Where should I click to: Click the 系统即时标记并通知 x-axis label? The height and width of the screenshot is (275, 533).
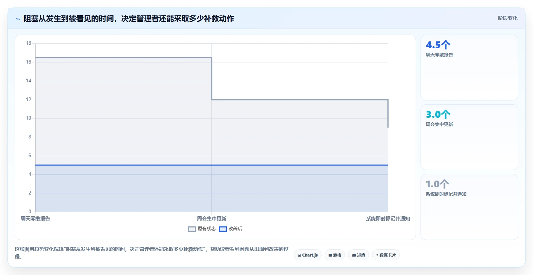[x=388, y=219]
